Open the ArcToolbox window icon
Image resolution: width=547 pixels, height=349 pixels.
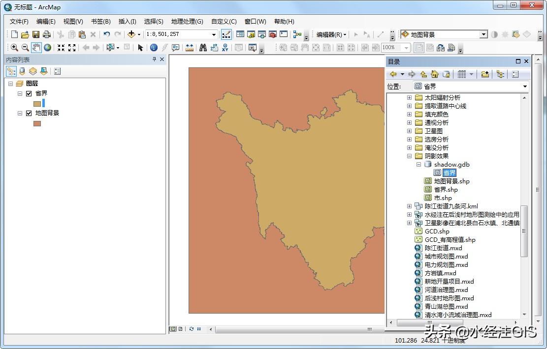tap(272, 34)
